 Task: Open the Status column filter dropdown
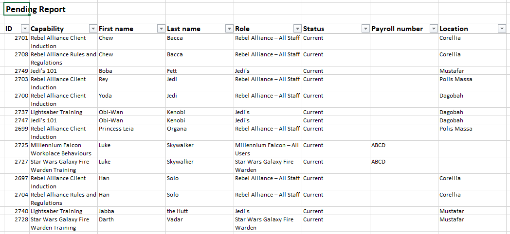point(365,29)
